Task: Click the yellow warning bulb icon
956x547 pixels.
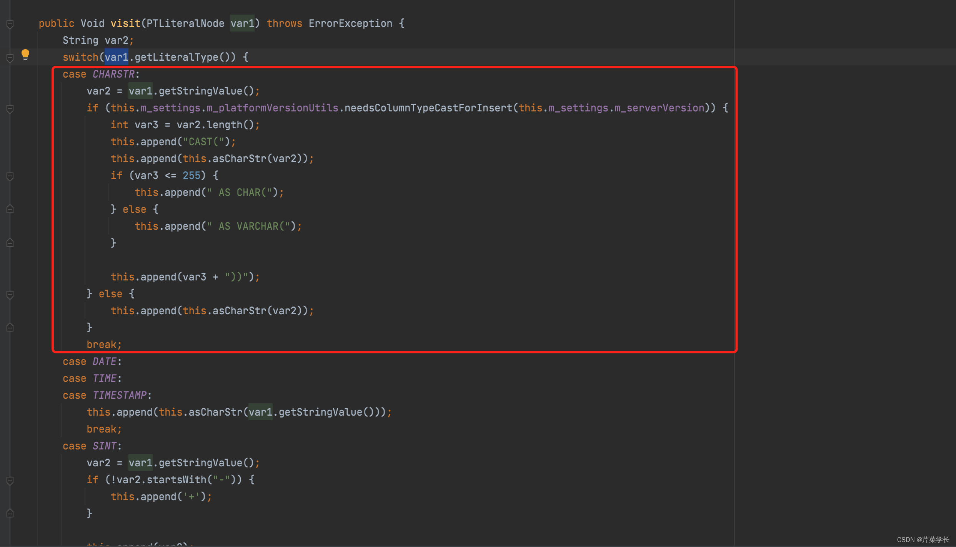Action: point(25,55)
